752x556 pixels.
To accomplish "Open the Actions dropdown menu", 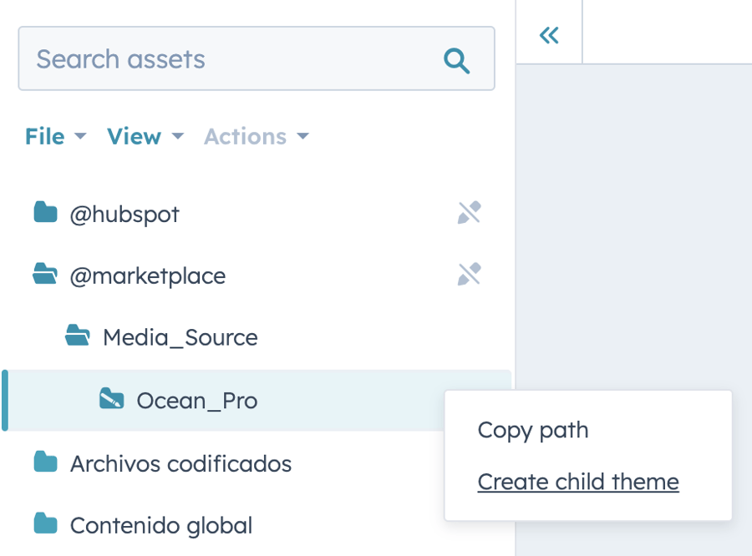I will pos(257,136).
